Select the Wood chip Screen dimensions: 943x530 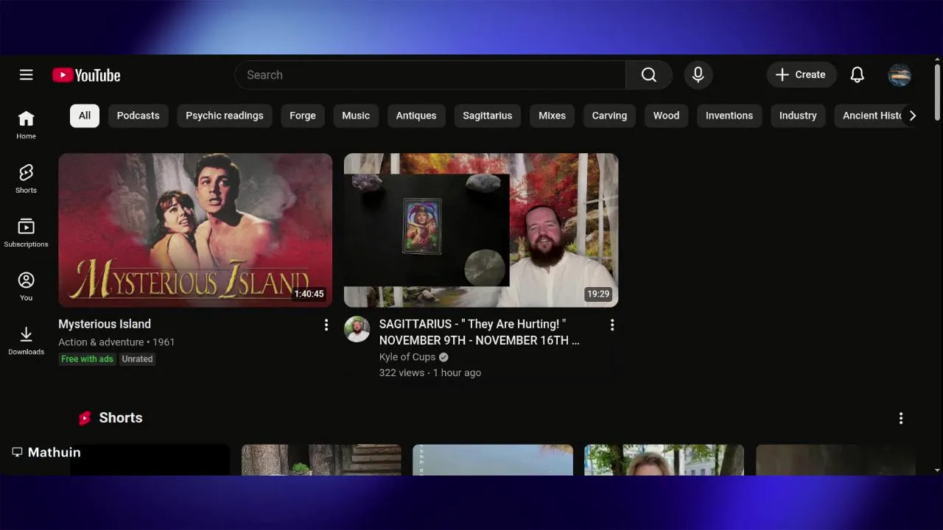point(666,116)
